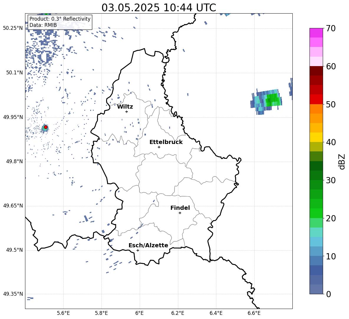Select the Wiltz city label
The width and height of the screenshot is (349, 319).
[125, 107]
